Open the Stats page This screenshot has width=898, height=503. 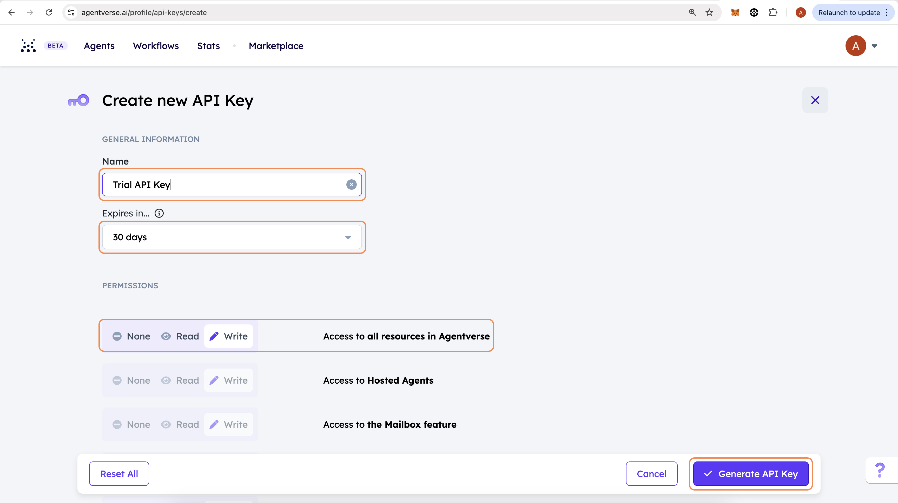coord(208,46)
